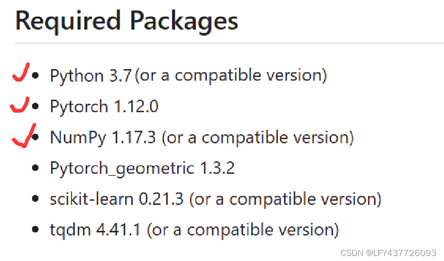Click the NumPy 1.17.3 list entry

coord(202,137)
